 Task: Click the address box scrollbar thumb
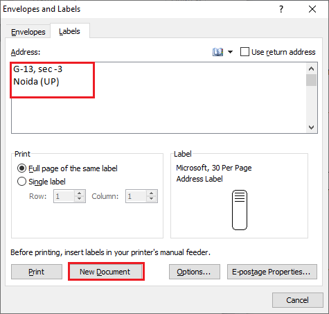click(311, 80)
